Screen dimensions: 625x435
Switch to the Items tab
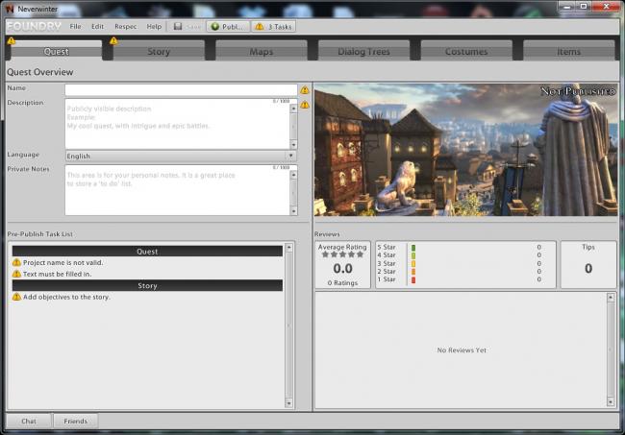569,51
